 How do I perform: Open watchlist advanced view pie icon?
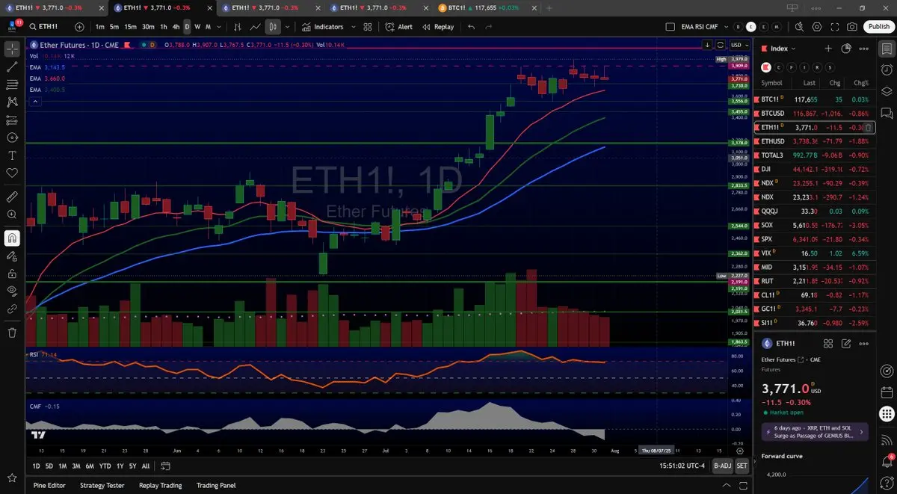pos(846,49)
